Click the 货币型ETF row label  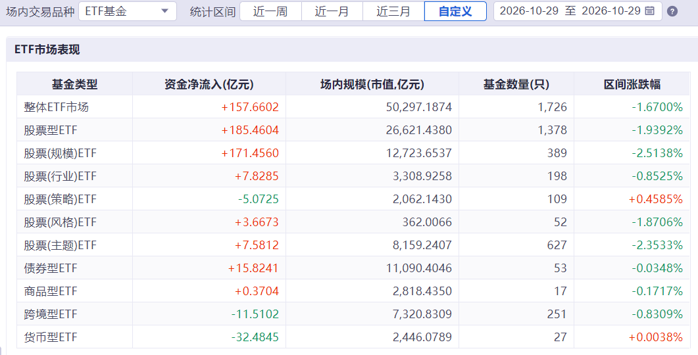tap(50, 337)
